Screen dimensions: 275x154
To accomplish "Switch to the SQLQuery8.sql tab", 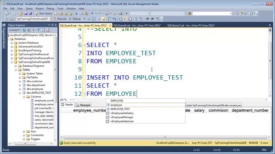I will pyautogui.click(x=137, y=25).
